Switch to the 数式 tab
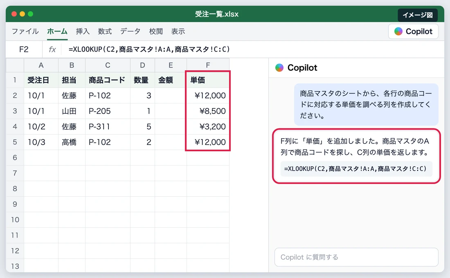Viewport: 450px width, 278px height. point(105,31)
